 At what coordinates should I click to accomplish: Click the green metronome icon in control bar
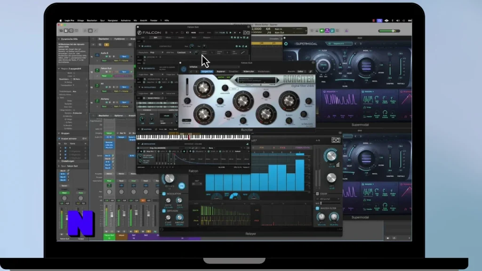[x=322, y=31]
